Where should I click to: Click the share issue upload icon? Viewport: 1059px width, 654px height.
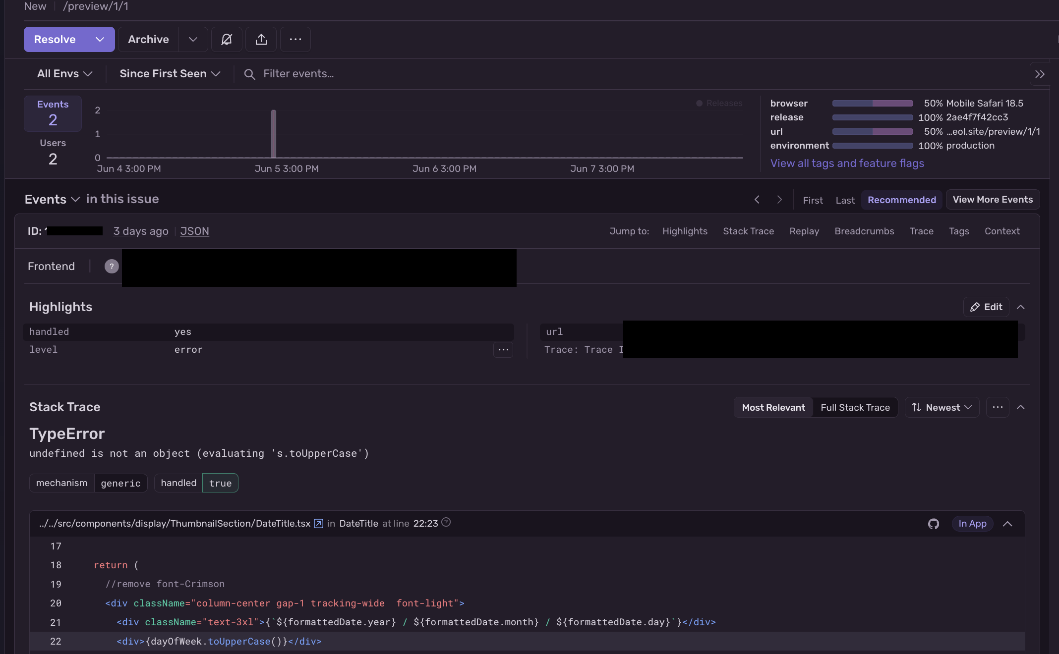tap(261, 39)
